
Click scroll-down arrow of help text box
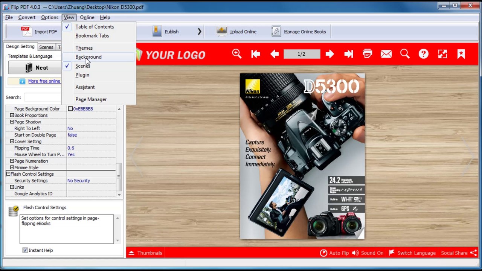coord(117,240)
